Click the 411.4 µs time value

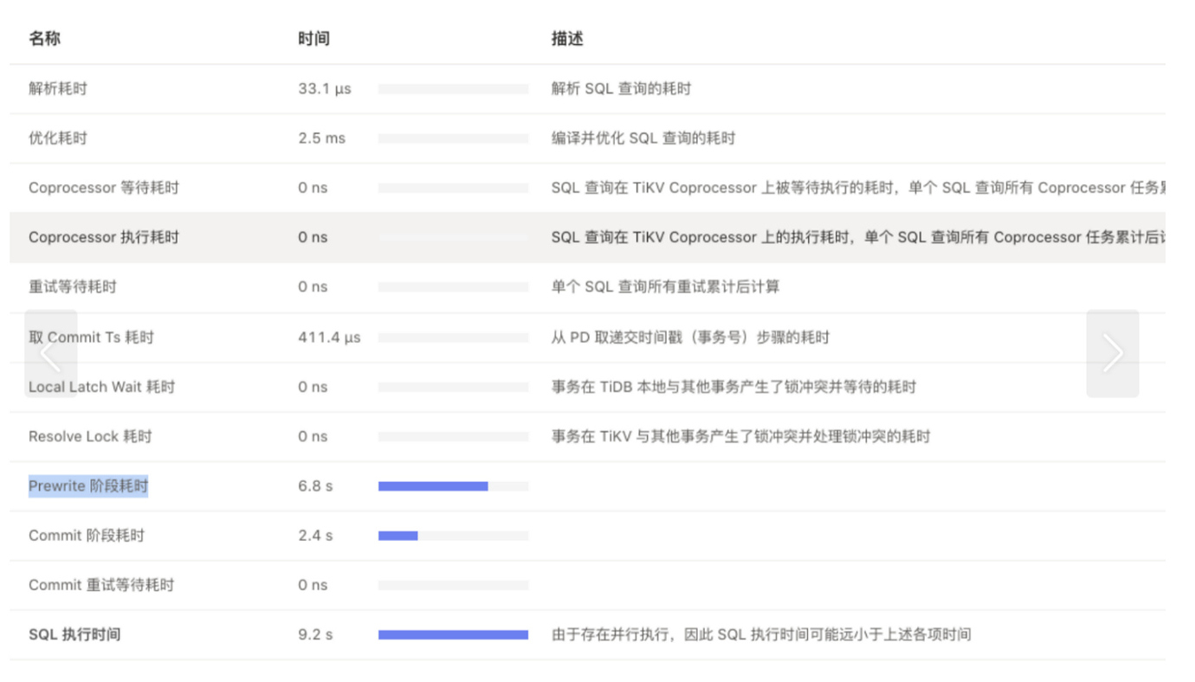329,337
